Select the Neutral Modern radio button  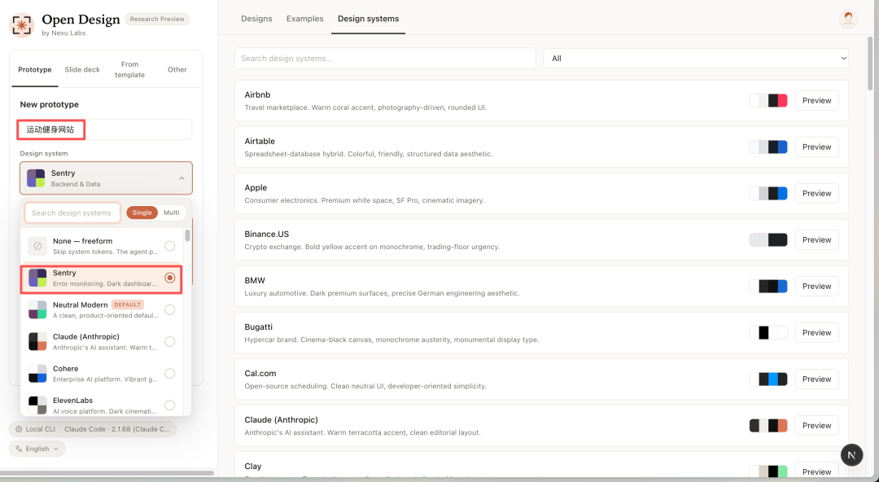point(170,309)
